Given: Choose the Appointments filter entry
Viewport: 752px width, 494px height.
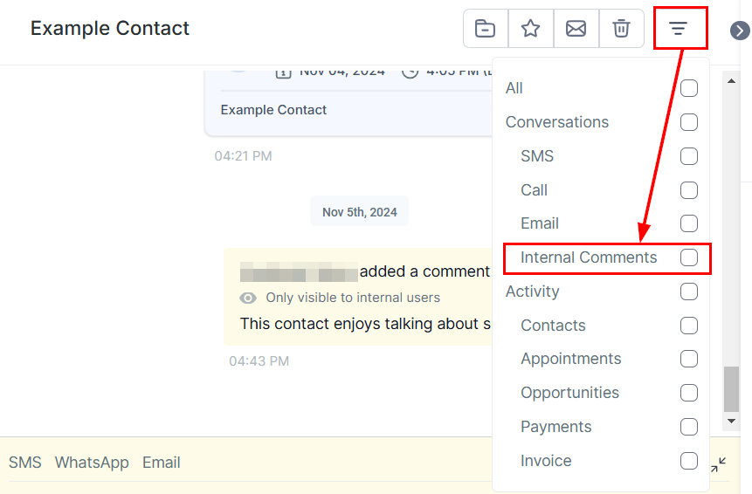Looking at the screenshot, I should [x=689, y=359].
